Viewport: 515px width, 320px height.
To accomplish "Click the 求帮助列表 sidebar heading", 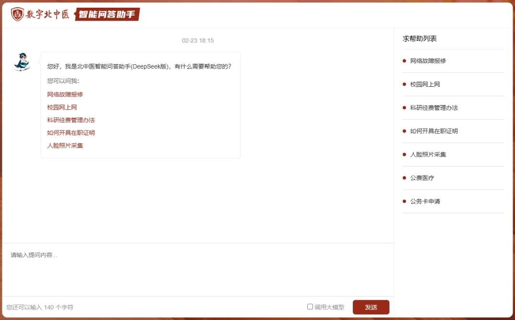I will click(x=419, y=39).
